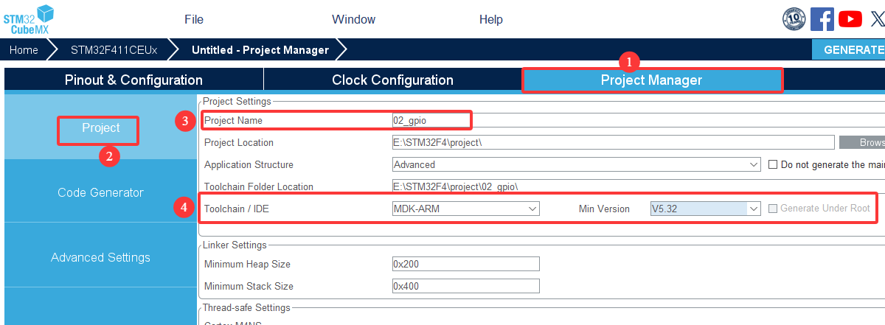Open the Help menu
Viewport: 885px width, 325px height.
(491, 20)
